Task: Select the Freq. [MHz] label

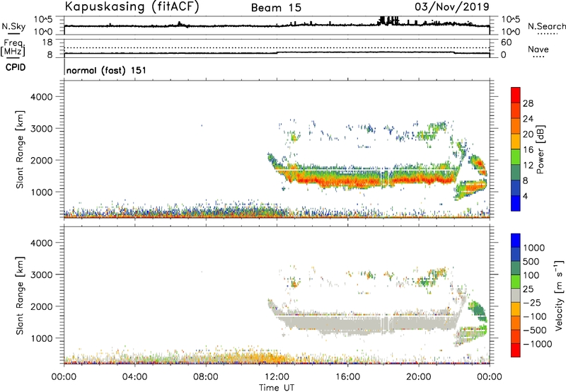Action: 13,47
